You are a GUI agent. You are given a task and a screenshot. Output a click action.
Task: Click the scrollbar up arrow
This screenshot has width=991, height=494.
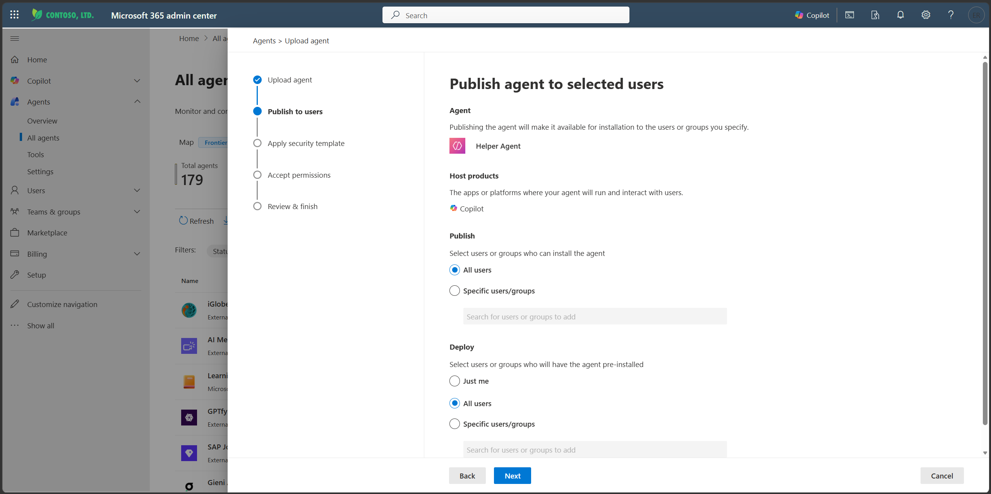[985, 57]
